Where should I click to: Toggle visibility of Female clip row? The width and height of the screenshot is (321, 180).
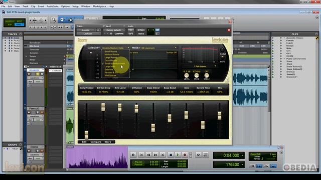coord(273,40)
